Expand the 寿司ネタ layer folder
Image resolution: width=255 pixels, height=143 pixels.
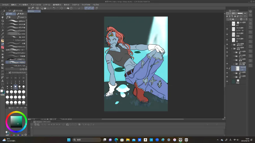[x=232, y=45]
